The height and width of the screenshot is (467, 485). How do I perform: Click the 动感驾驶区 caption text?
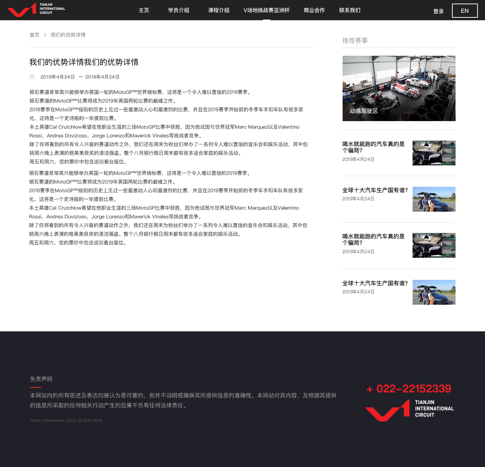[x=364, y=111]
